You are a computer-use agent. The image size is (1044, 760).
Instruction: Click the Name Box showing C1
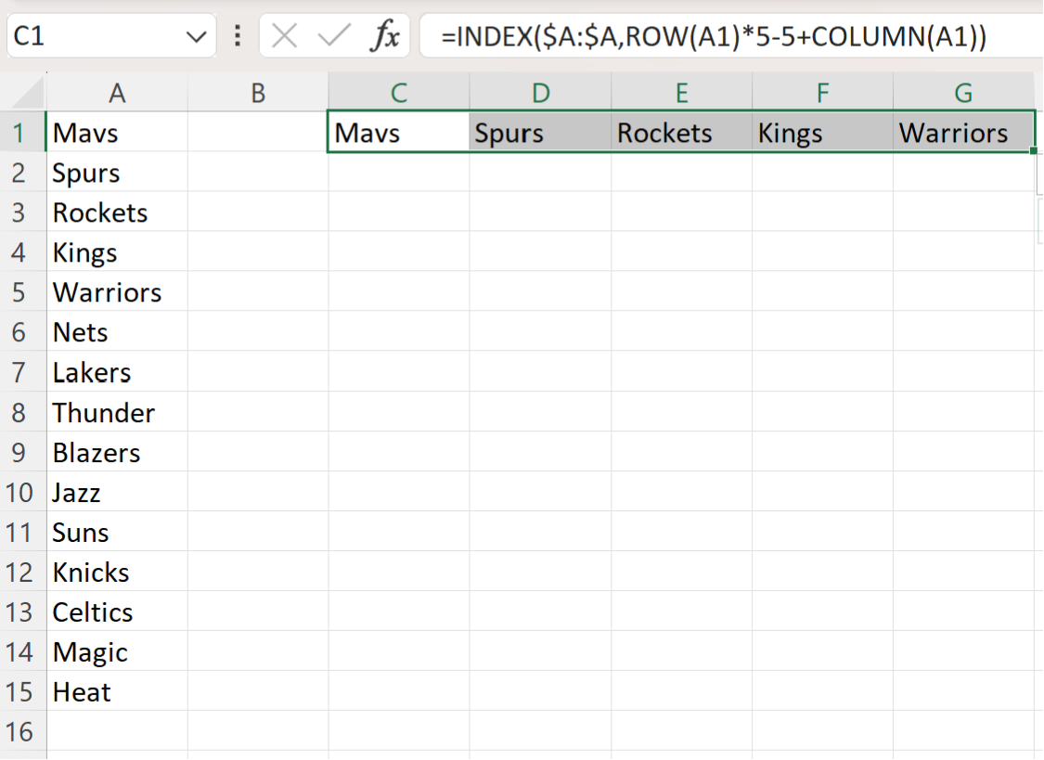[111, 36]
